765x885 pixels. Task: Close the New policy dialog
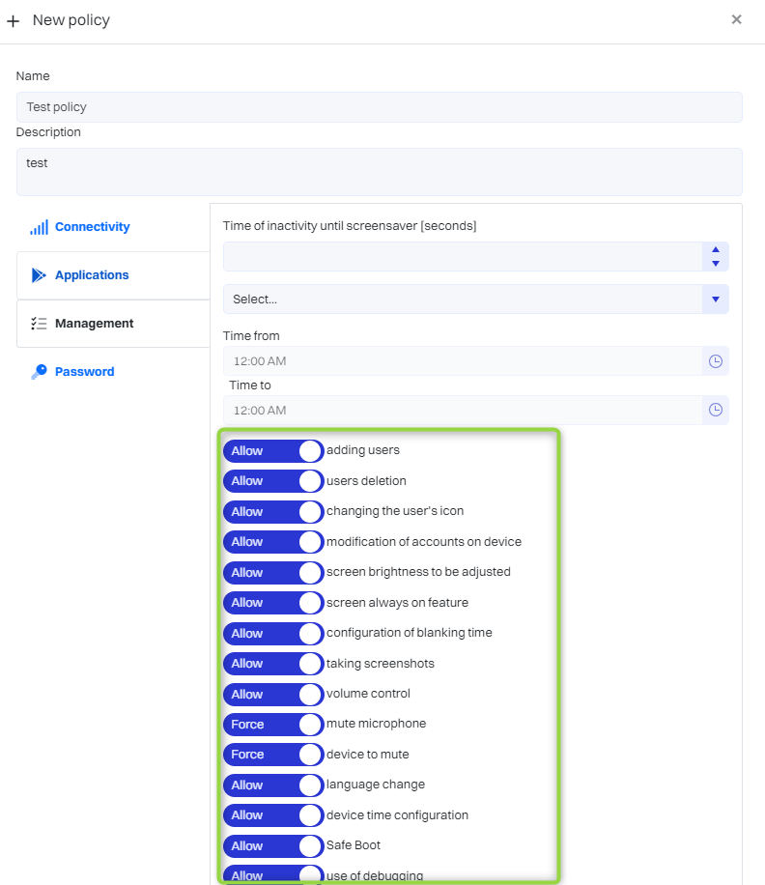736,19
